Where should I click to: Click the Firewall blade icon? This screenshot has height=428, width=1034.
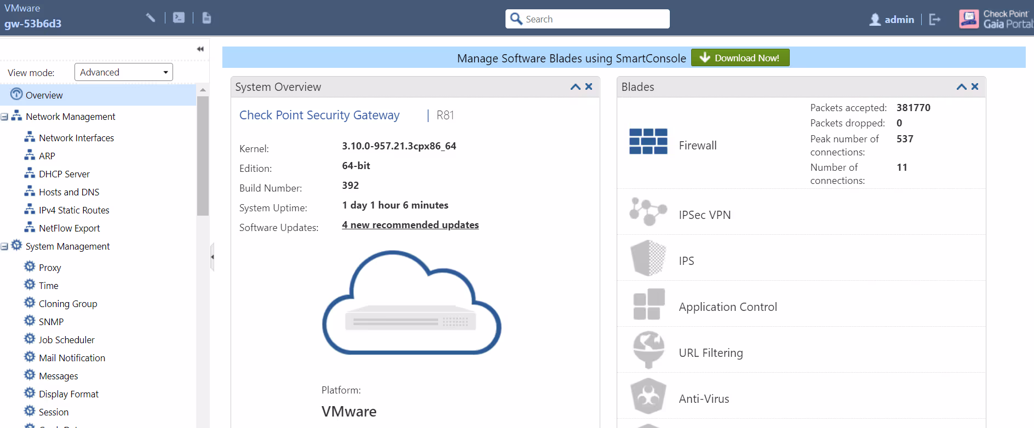tap(648, 141)
